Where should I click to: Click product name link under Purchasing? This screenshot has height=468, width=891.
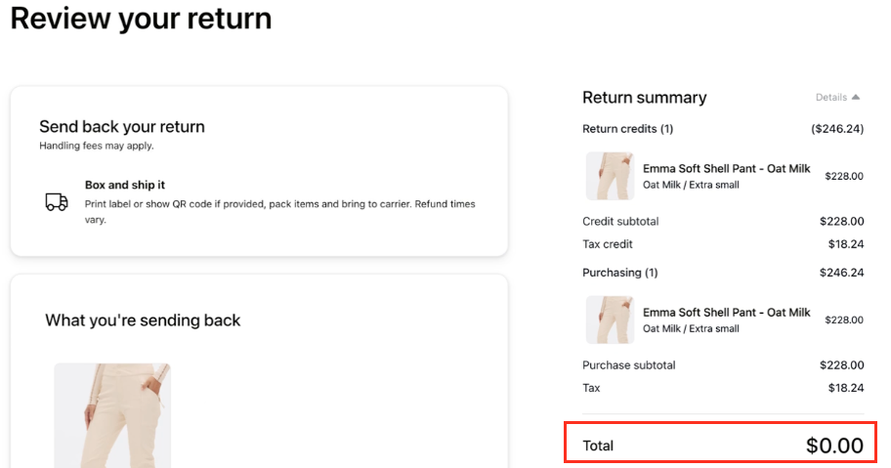726,313
